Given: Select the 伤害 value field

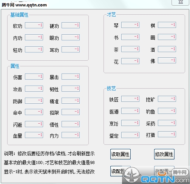Looking at the screenshot, I should click(x=34, y=77).
